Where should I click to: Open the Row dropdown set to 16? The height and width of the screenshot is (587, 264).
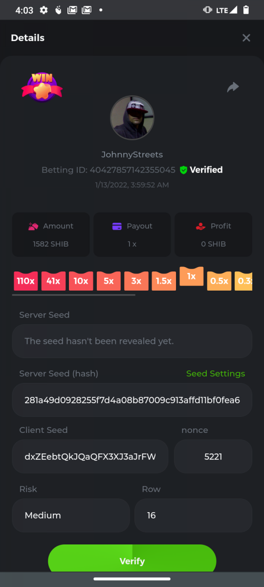click(x=193, y=515)
